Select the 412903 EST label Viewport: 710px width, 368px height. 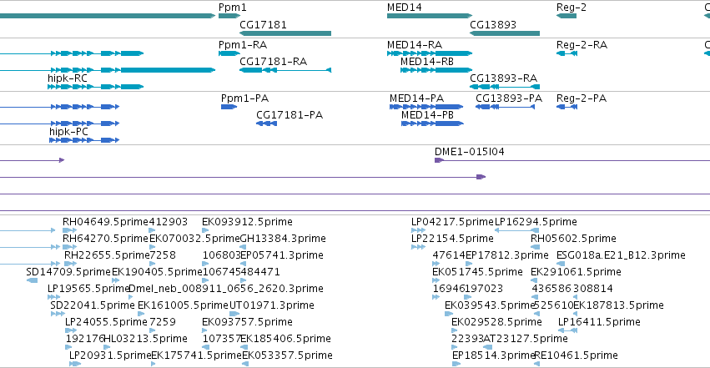pyautogui.click(x=168, y=222)
